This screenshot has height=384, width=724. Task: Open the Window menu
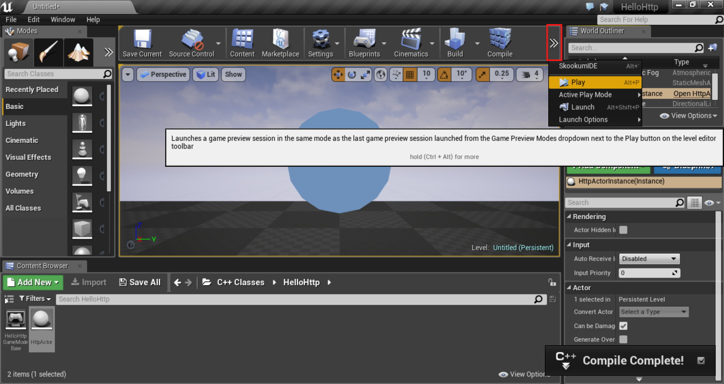point(63,20)
